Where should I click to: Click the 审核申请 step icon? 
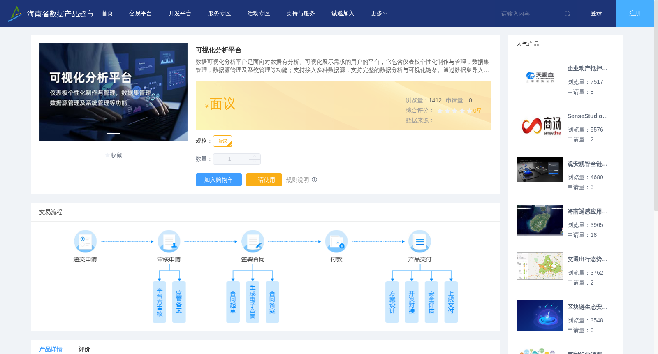coord(169,241)
